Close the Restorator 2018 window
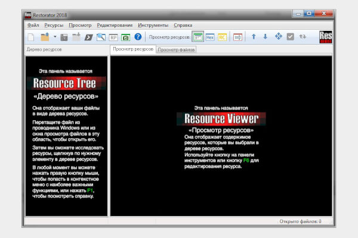 (x=324, y=14)
